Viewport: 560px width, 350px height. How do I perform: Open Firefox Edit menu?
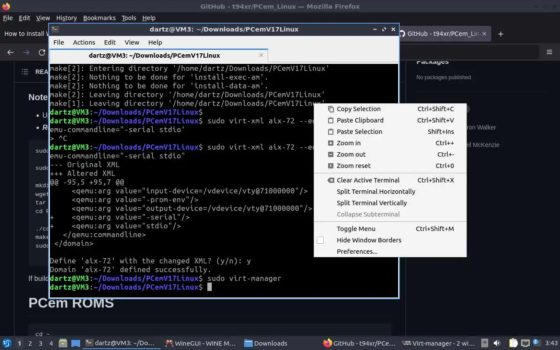(24, 18)
